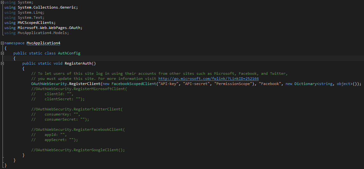
Task: Click the commented appId line
Action: 49,135
